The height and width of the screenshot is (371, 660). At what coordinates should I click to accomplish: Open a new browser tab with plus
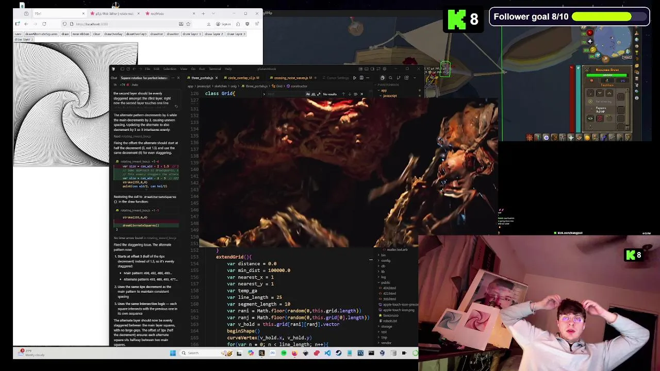[203, 13]
